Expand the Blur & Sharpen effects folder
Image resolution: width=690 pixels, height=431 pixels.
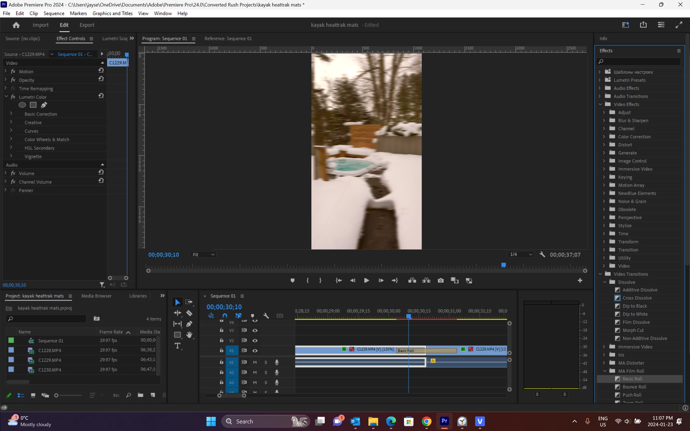(x=604, y=121)
